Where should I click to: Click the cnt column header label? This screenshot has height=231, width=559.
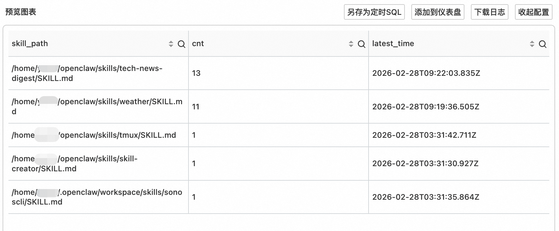pyautogui.click(x=198, y=44)
